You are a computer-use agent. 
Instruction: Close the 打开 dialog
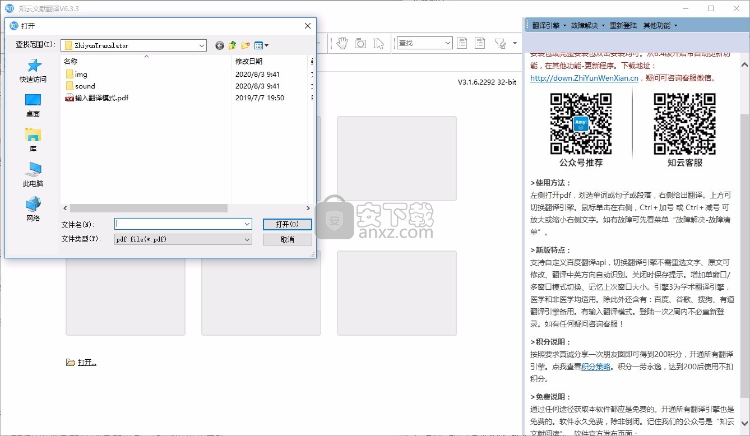coord(308,26)
